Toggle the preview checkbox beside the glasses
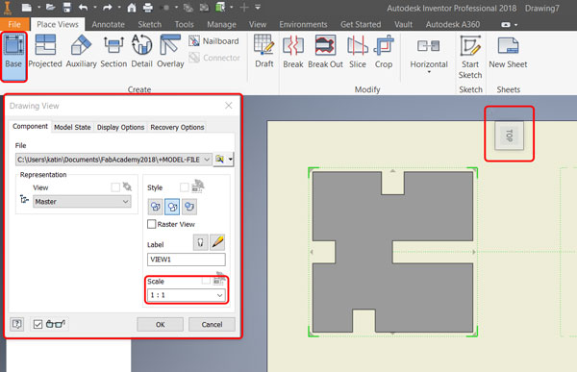Screen dimensions: 577x372 click(38, 324)
